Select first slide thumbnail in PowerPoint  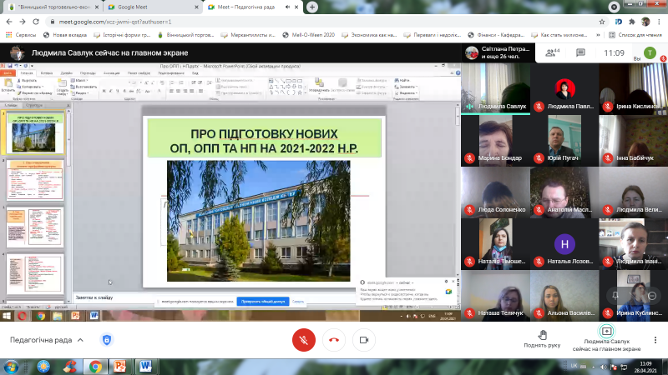pos(34,132)
